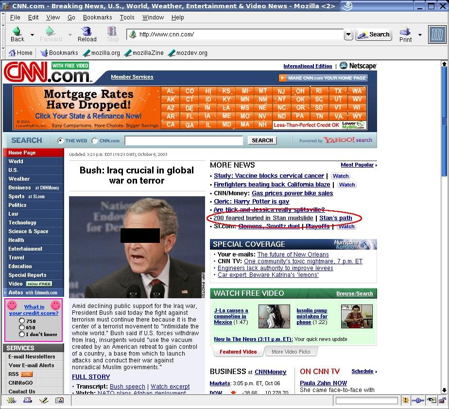Image resolution: width=449 pixels, height=409 pixels.
Task: Select CNN.com search radio button
Action: point(94,140)
